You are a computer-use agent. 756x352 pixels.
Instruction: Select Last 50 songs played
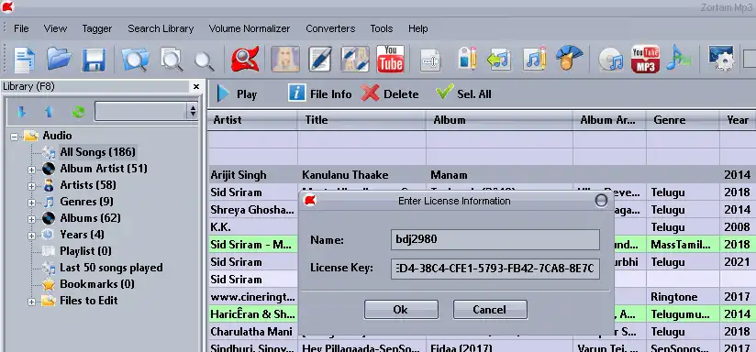[x=111, y=268]
